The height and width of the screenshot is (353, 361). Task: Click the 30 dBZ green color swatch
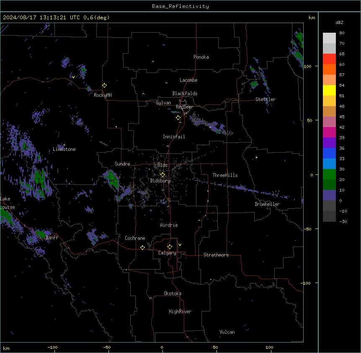[329, 174]
